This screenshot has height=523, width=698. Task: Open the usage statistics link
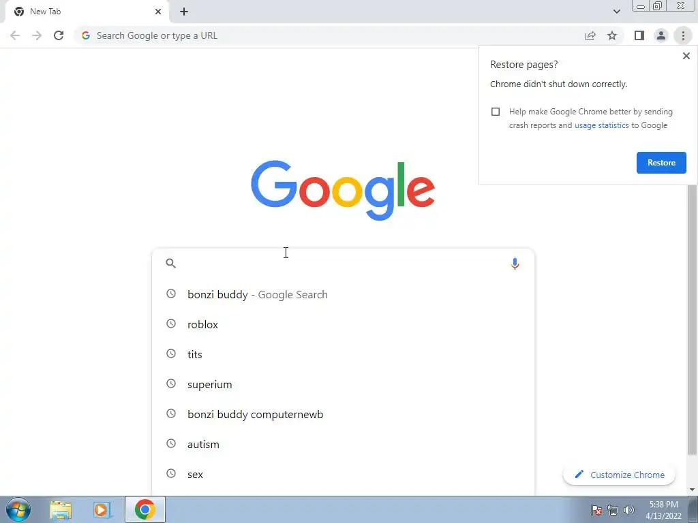pyautogui.click(x=601, y=125)
